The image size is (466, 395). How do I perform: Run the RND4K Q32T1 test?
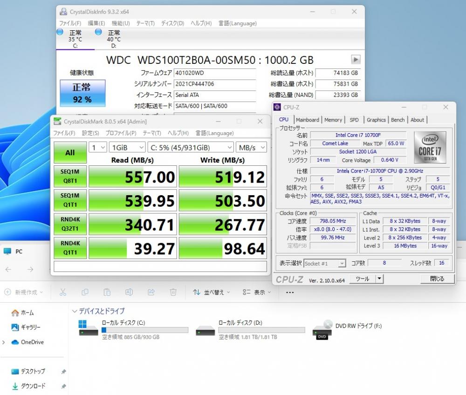tap(70, 224)
